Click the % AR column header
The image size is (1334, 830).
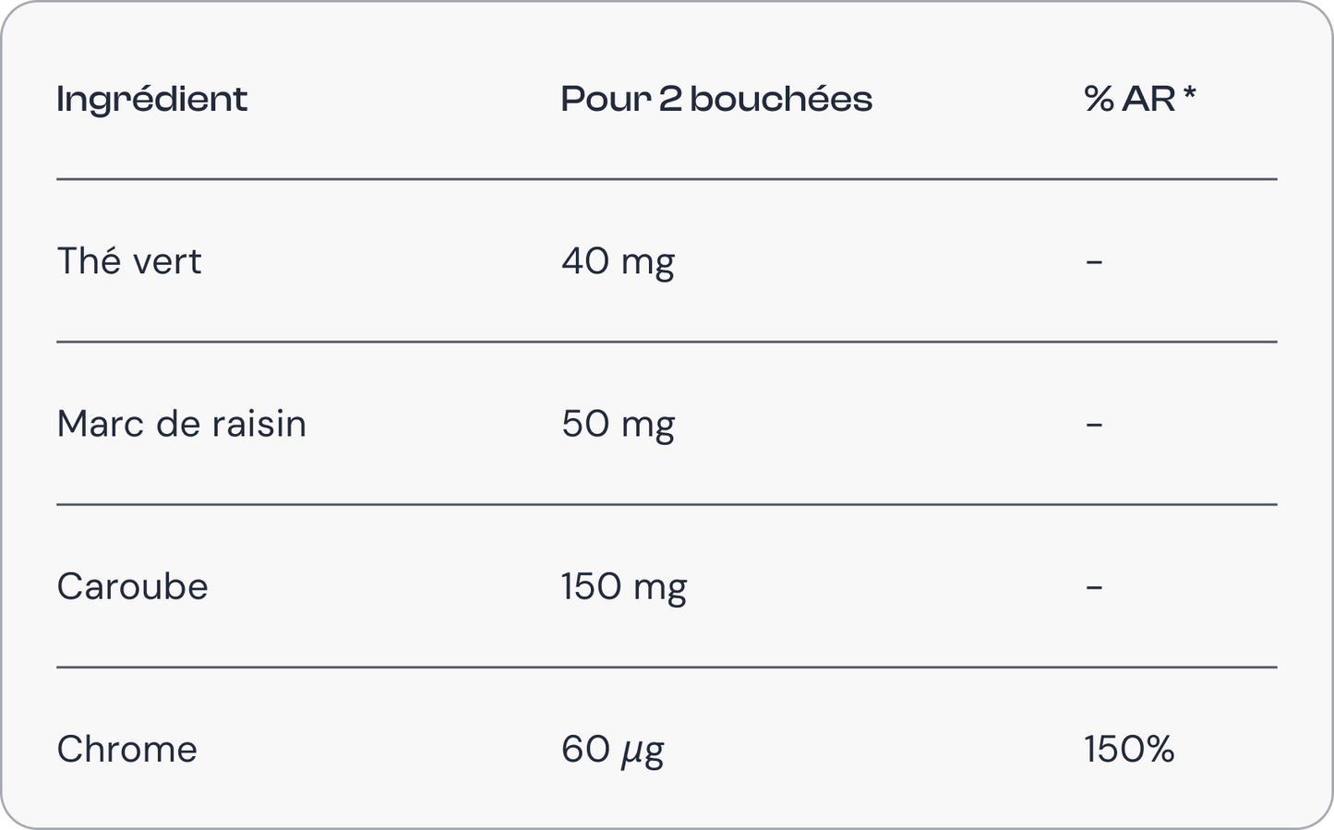coord(1130,100)
